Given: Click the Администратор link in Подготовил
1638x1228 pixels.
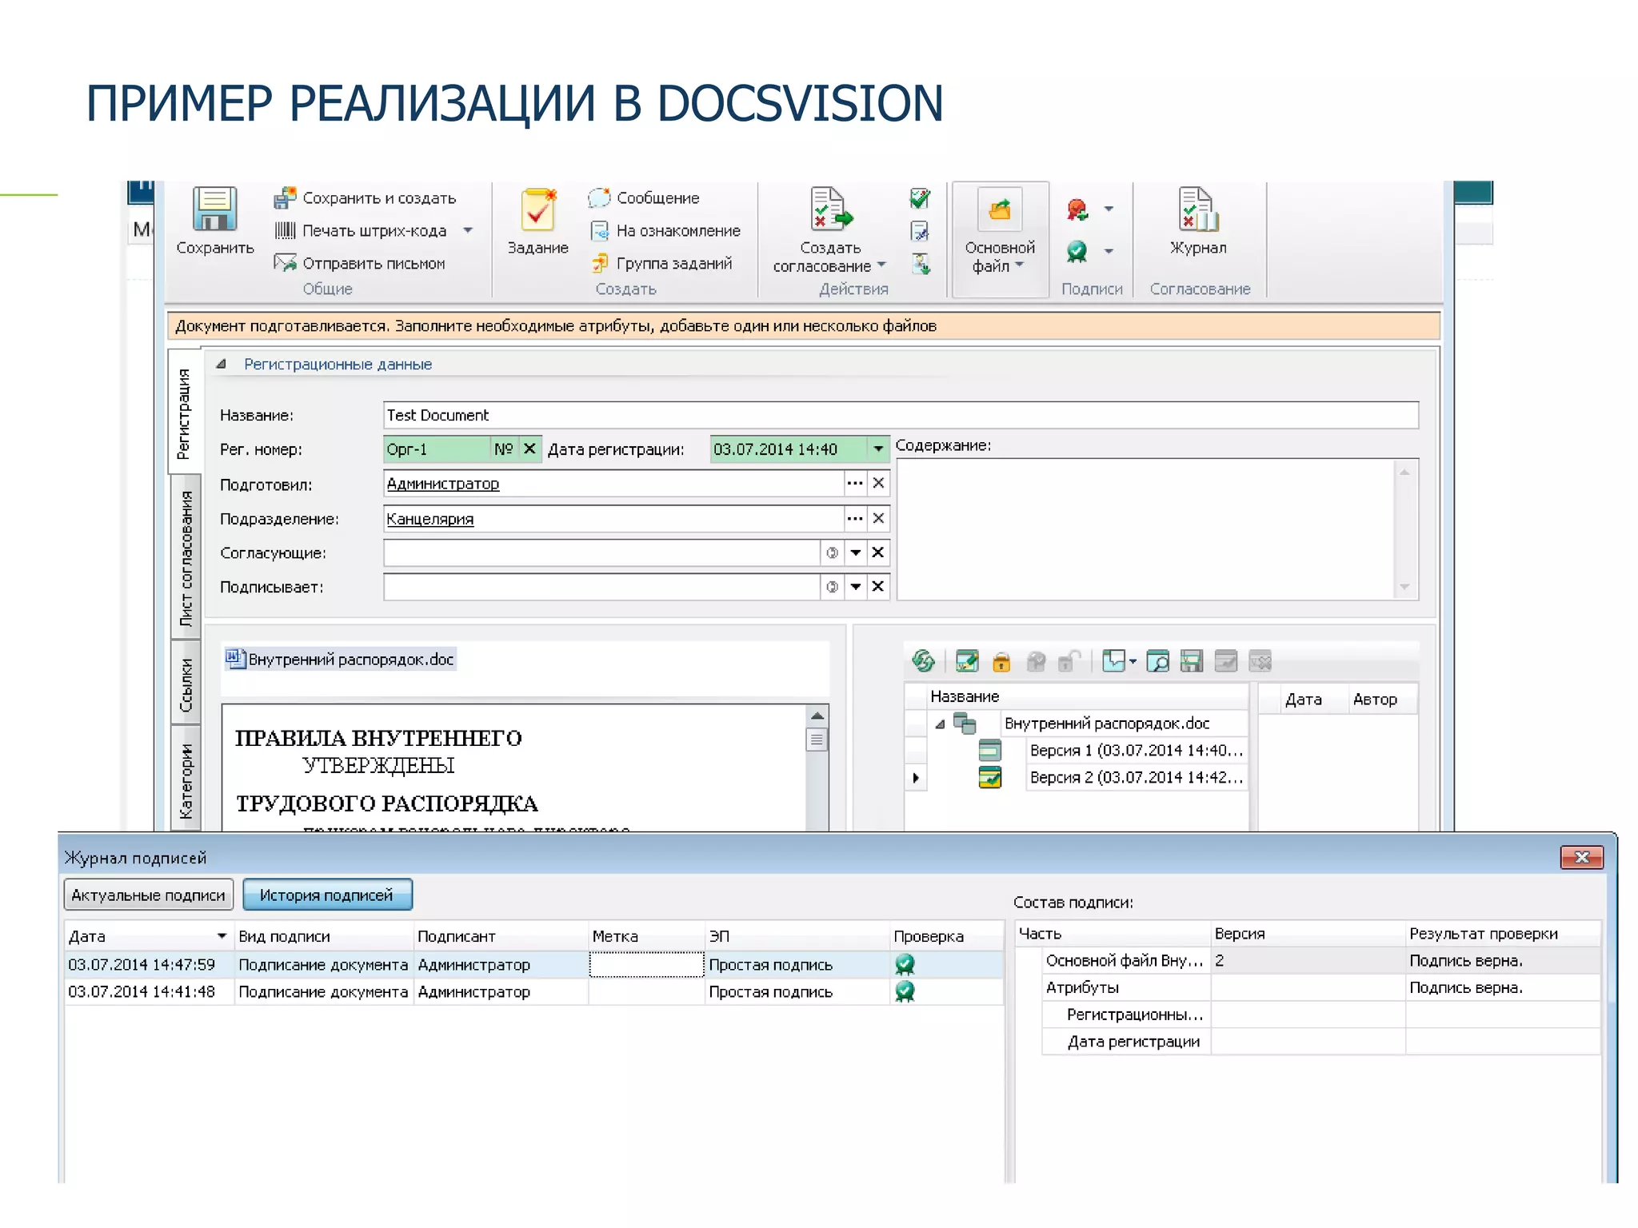Looking at the screenshot, I should (x=442, y=484).
